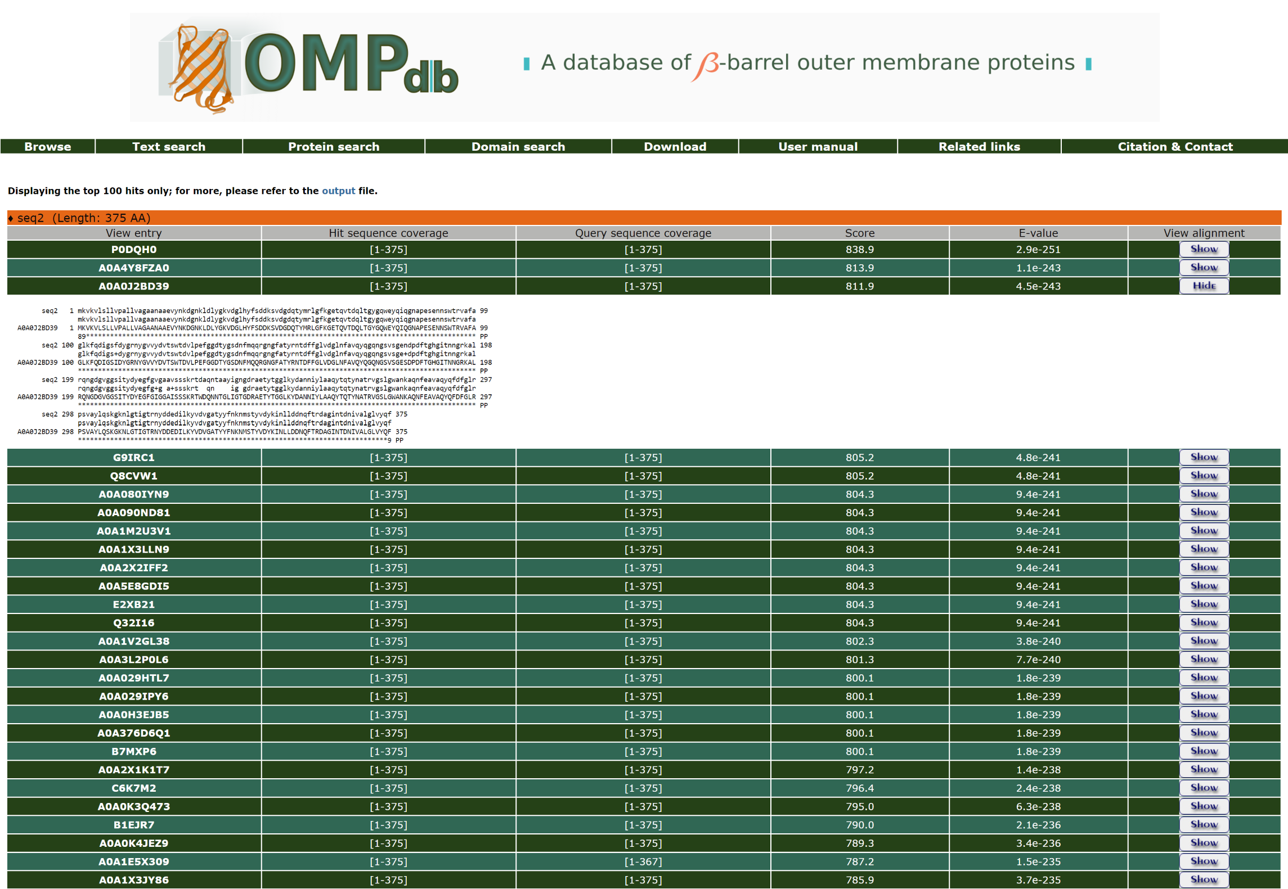Show alignment for A0A5E8GDI5

[x=1204, y=586]
